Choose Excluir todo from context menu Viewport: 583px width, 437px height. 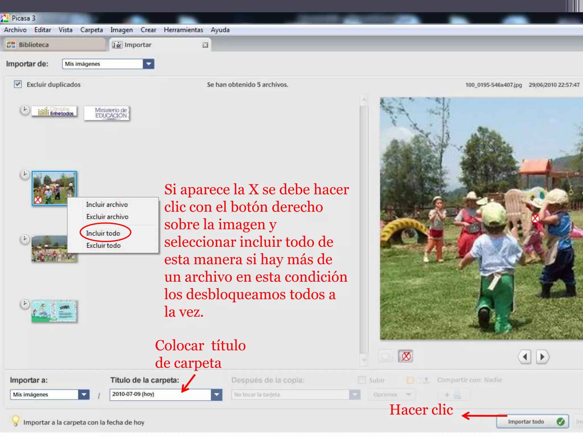coord(103,246)
